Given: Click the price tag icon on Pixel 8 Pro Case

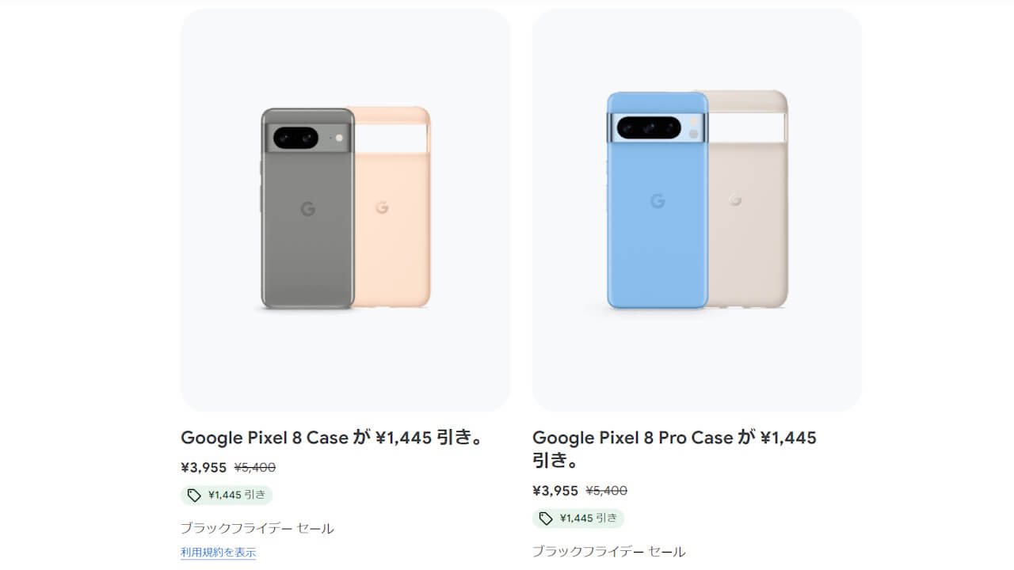Looking at the screenshot, I should point(545,519).
